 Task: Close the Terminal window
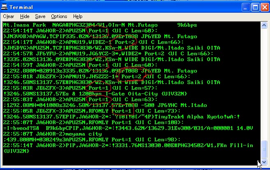coord(265,7)
